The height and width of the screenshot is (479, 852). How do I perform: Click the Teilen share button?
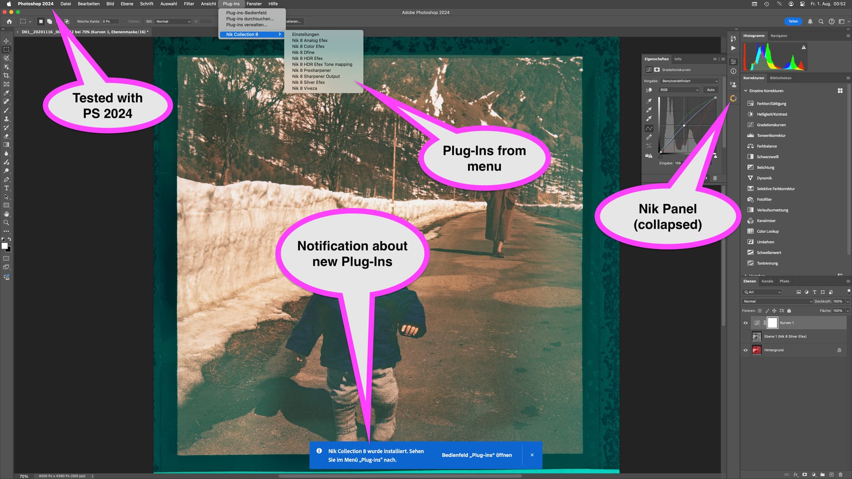pos(793,21)
